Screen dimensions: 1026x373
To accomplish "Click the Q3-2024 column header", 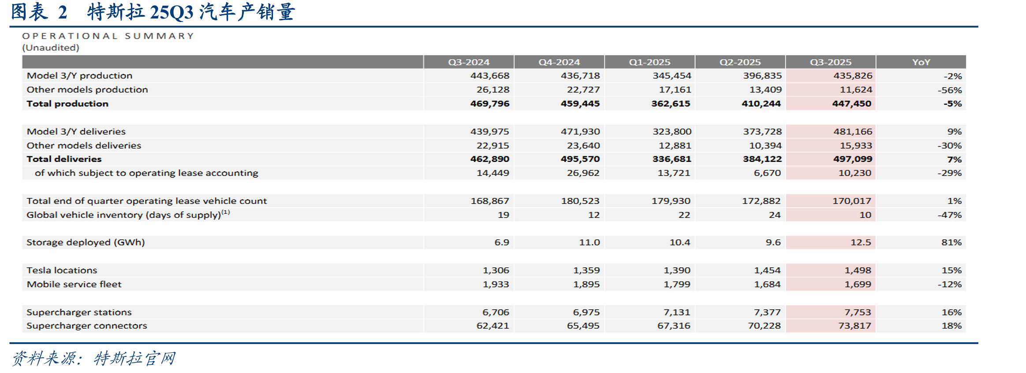I will point(469,62).
